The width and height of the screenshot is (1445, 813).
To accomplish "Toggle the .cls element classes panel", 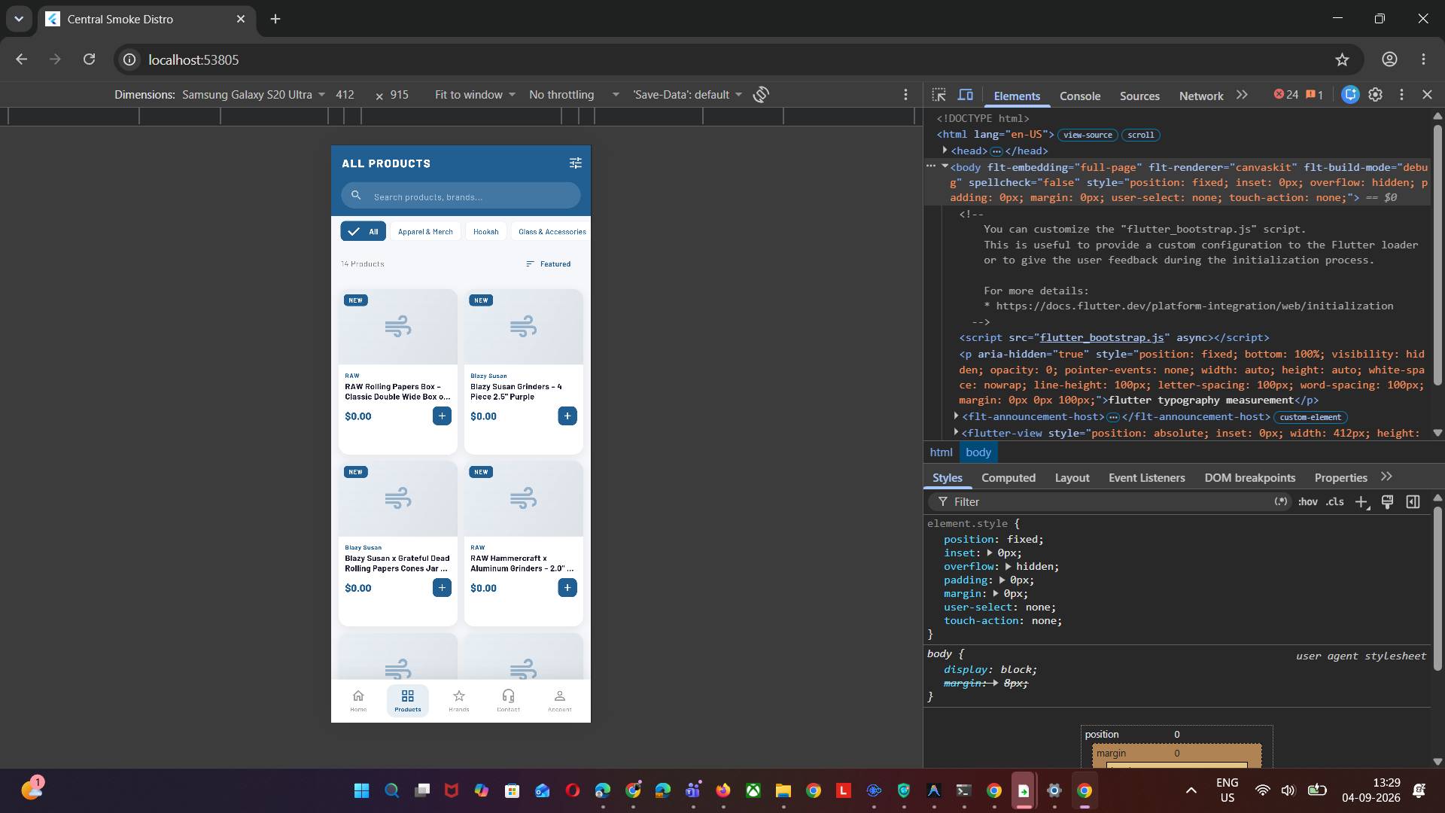I will pos(1335,502).
